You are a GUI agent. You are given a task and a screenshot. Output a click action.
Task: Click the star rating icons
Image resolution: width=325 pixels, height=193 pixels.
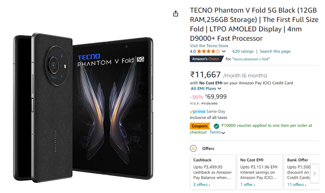point(208,51)
